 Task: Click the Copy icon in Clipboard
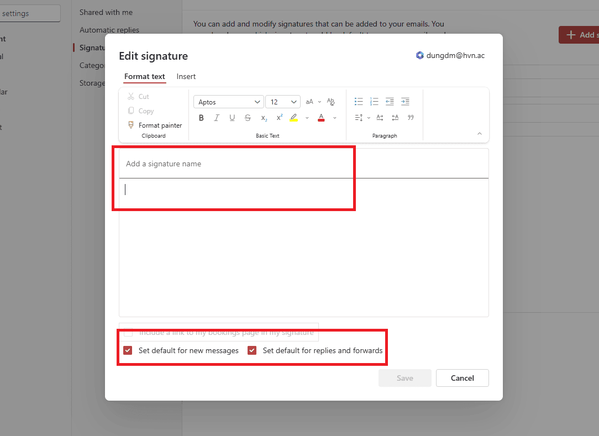pyautogui.click(x=131, y=111)
